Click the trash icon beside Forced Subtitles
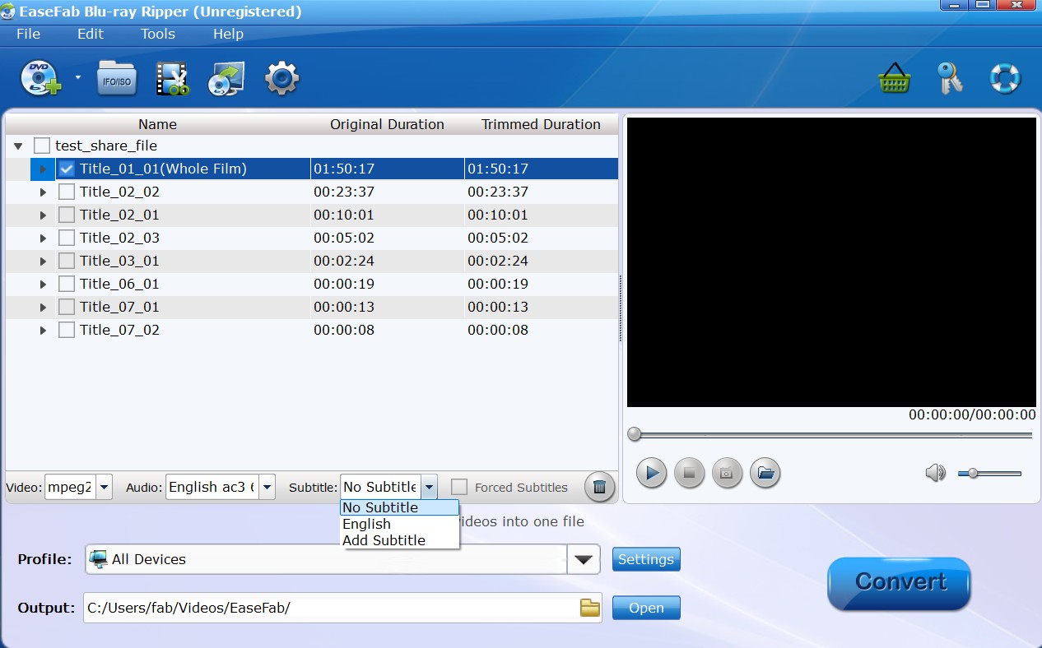This screenshot has width=1042, height=648. pos(599,487)
